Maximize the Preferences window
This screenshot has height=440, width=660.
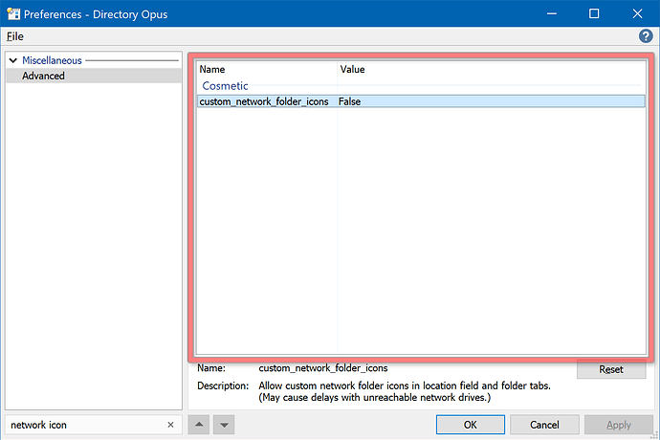[594, 14]
